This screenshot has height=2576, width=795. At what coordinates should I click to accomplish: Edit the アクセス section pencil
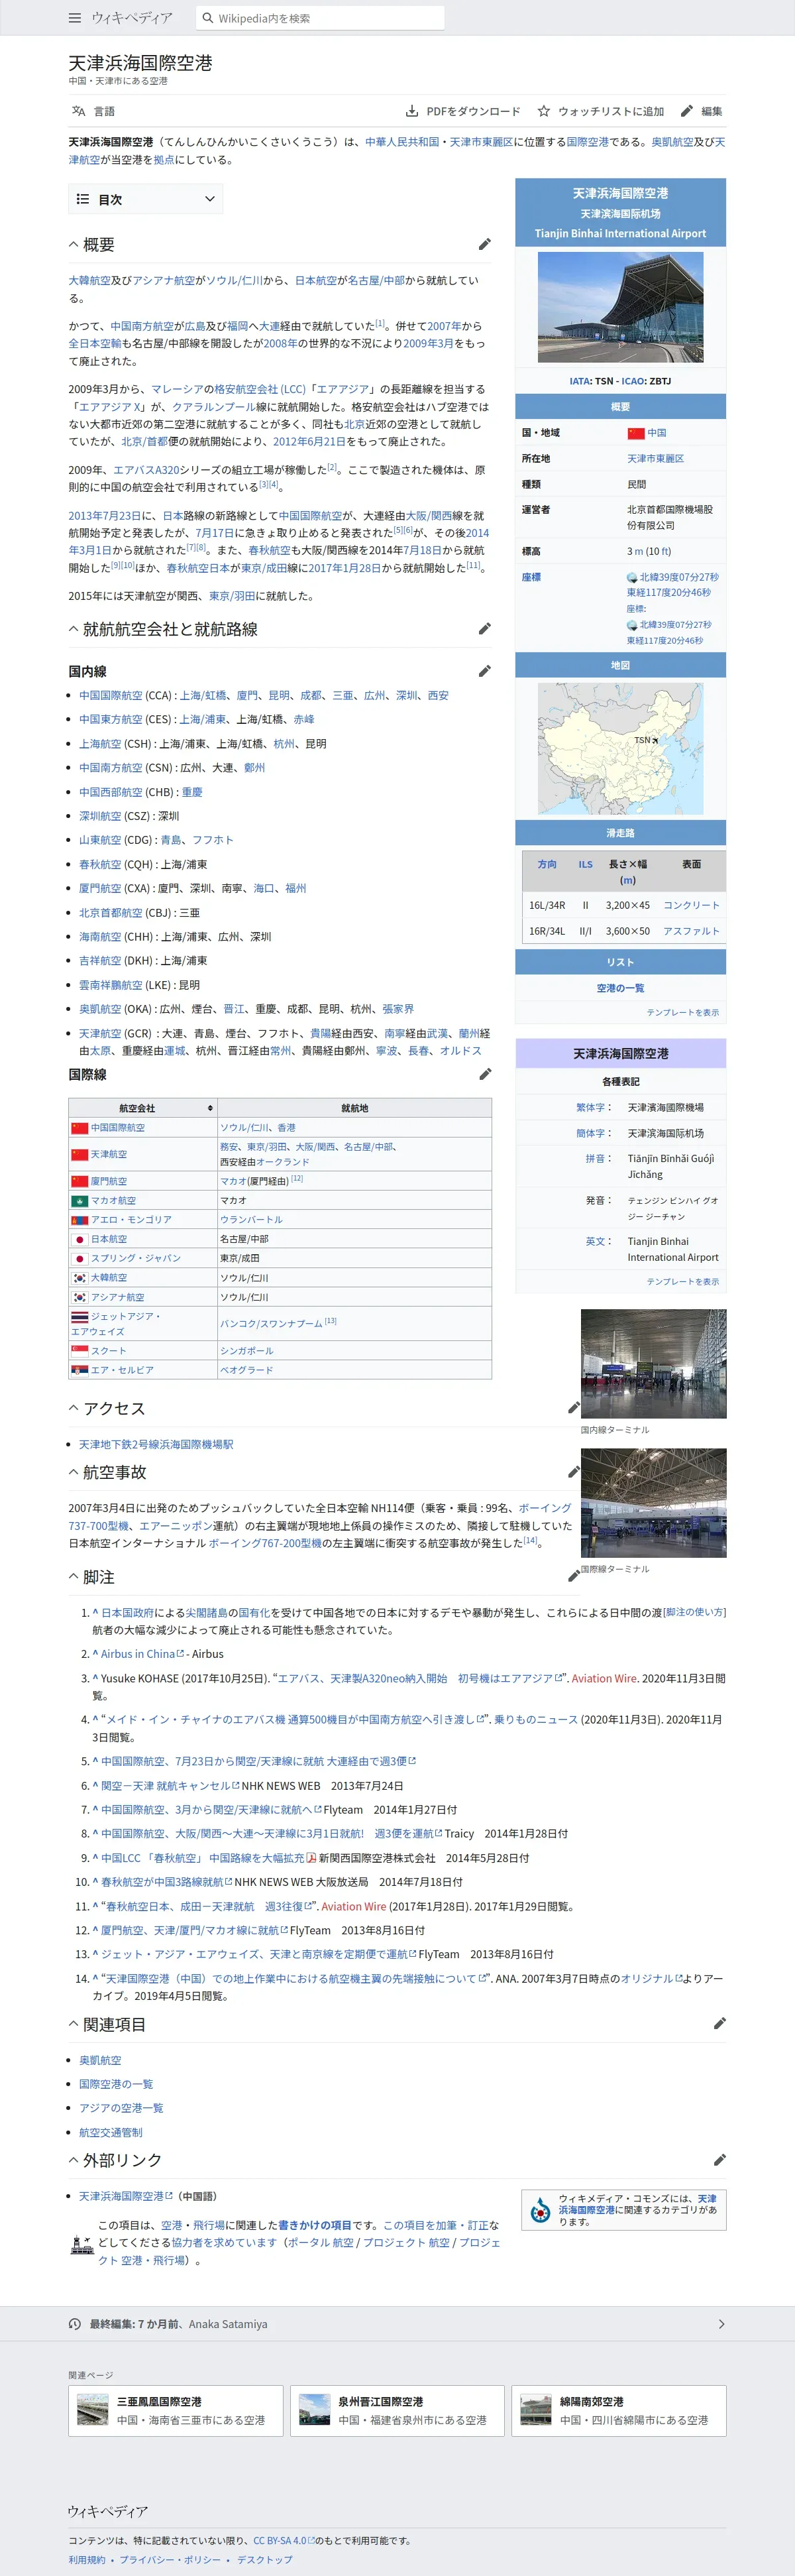pos(574,1408)
